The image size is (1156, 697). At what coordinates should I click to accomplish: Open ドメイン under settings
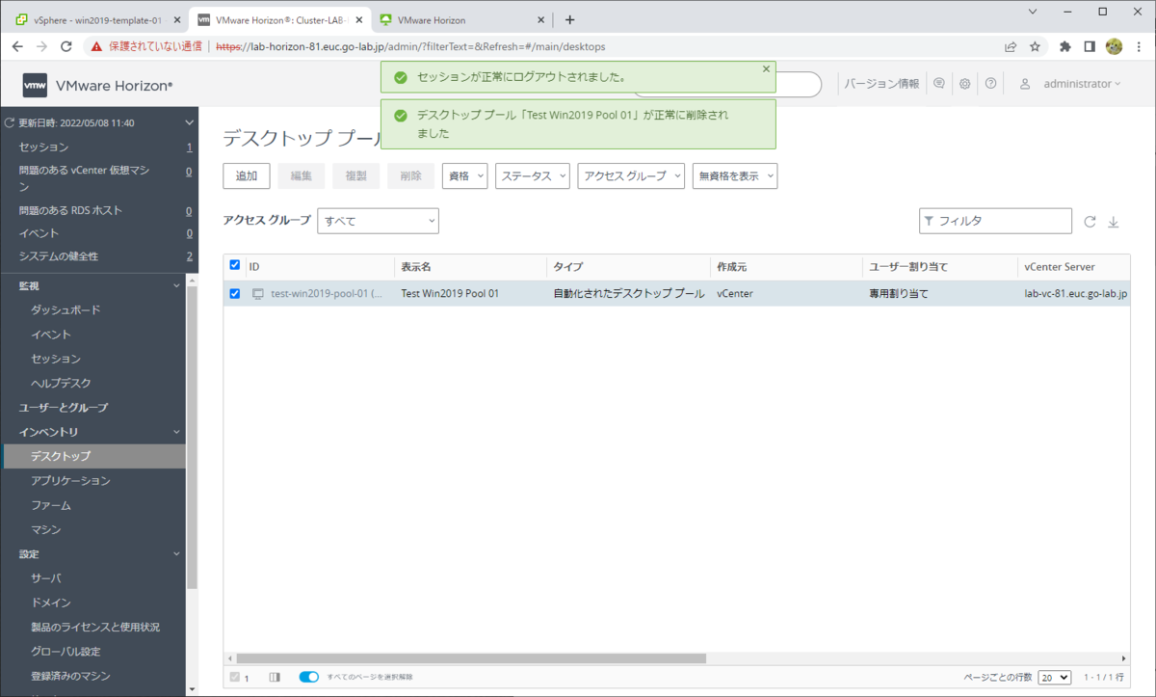coord(51,603)
